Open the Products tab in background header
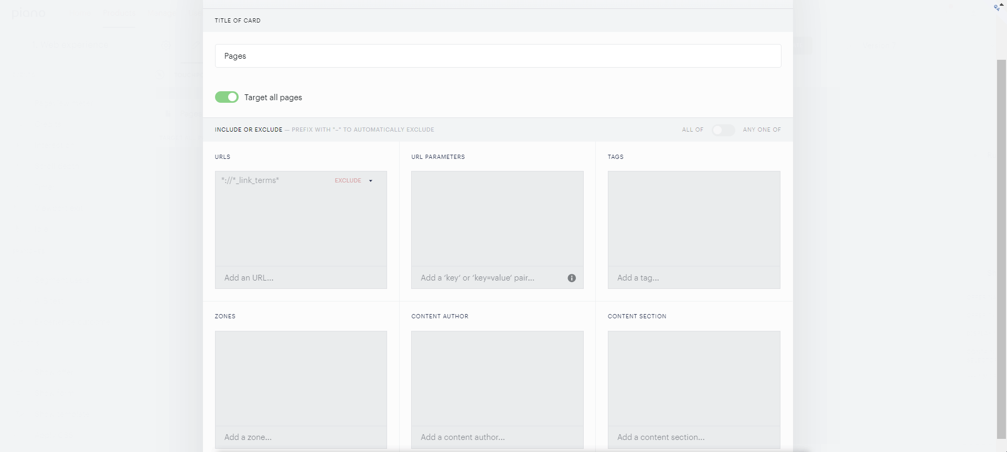 coord(119,13)
